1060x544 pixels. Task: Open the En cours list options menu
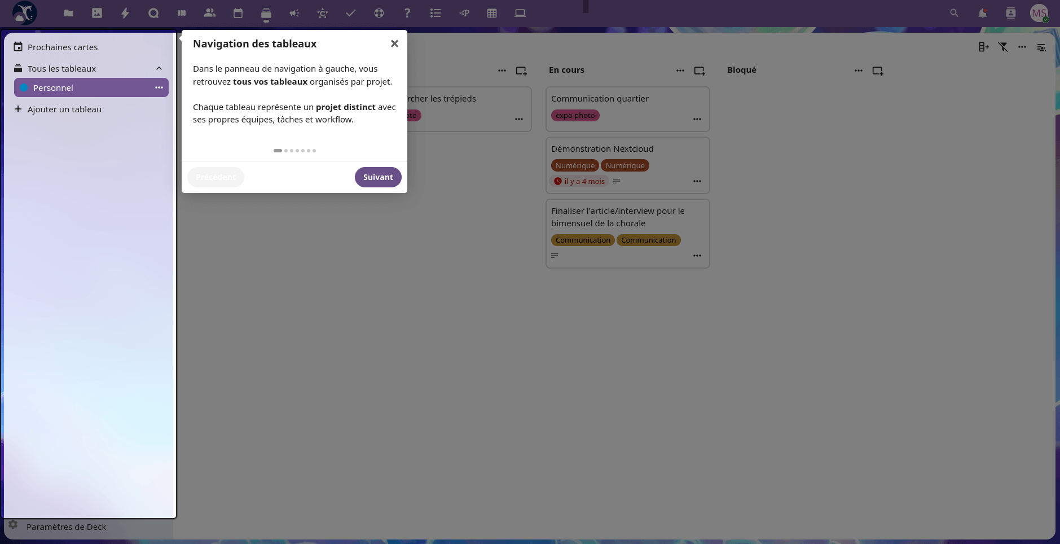pos(680,71)
